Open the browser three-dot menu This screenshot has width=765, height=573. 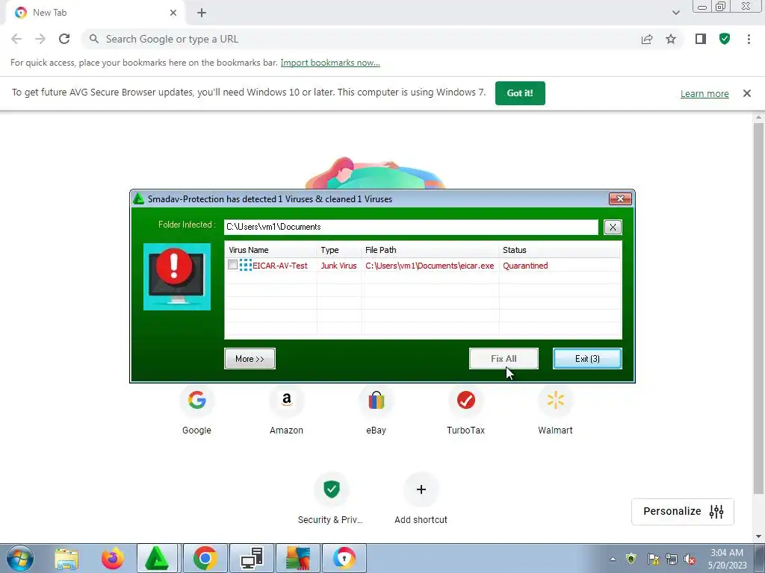coord(749,39)
